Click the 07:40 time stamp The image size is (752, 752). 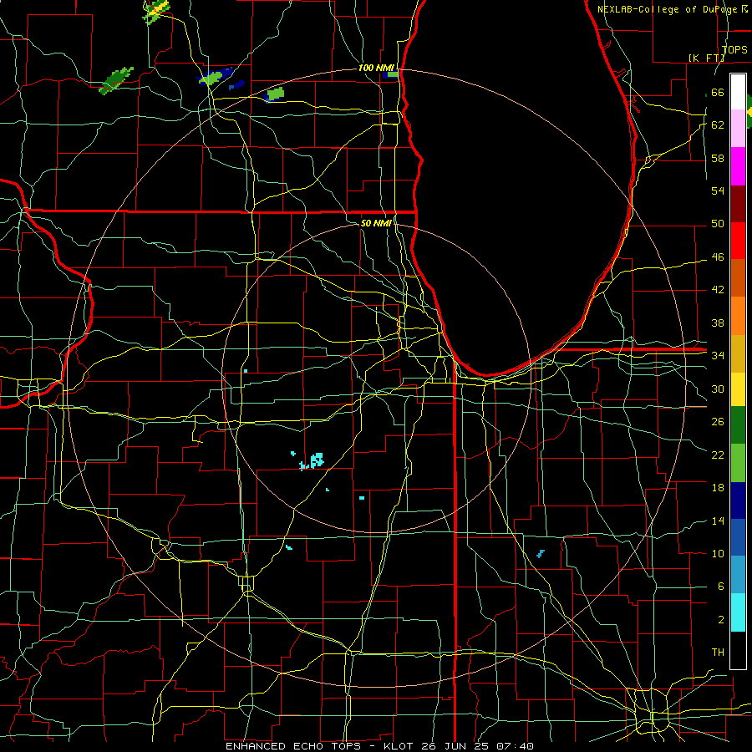pyautogui.click(x=515, y=746)
